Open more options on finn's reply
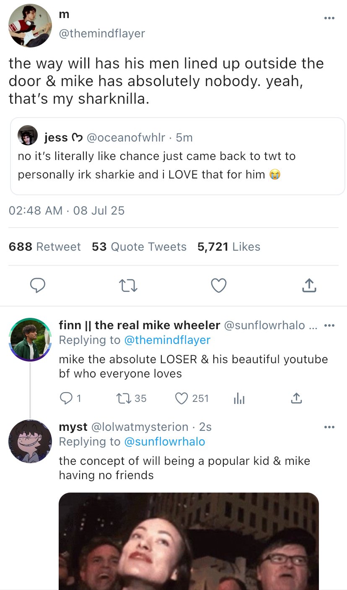The height and width of the screenshot is (590, 347). coord(330,325)
